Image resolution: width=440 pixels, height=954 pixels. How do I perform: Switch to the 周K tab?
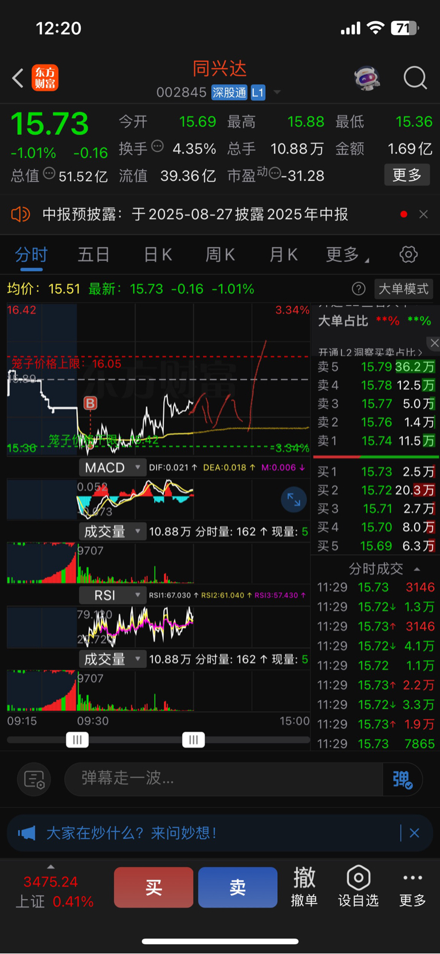point(220,255)
